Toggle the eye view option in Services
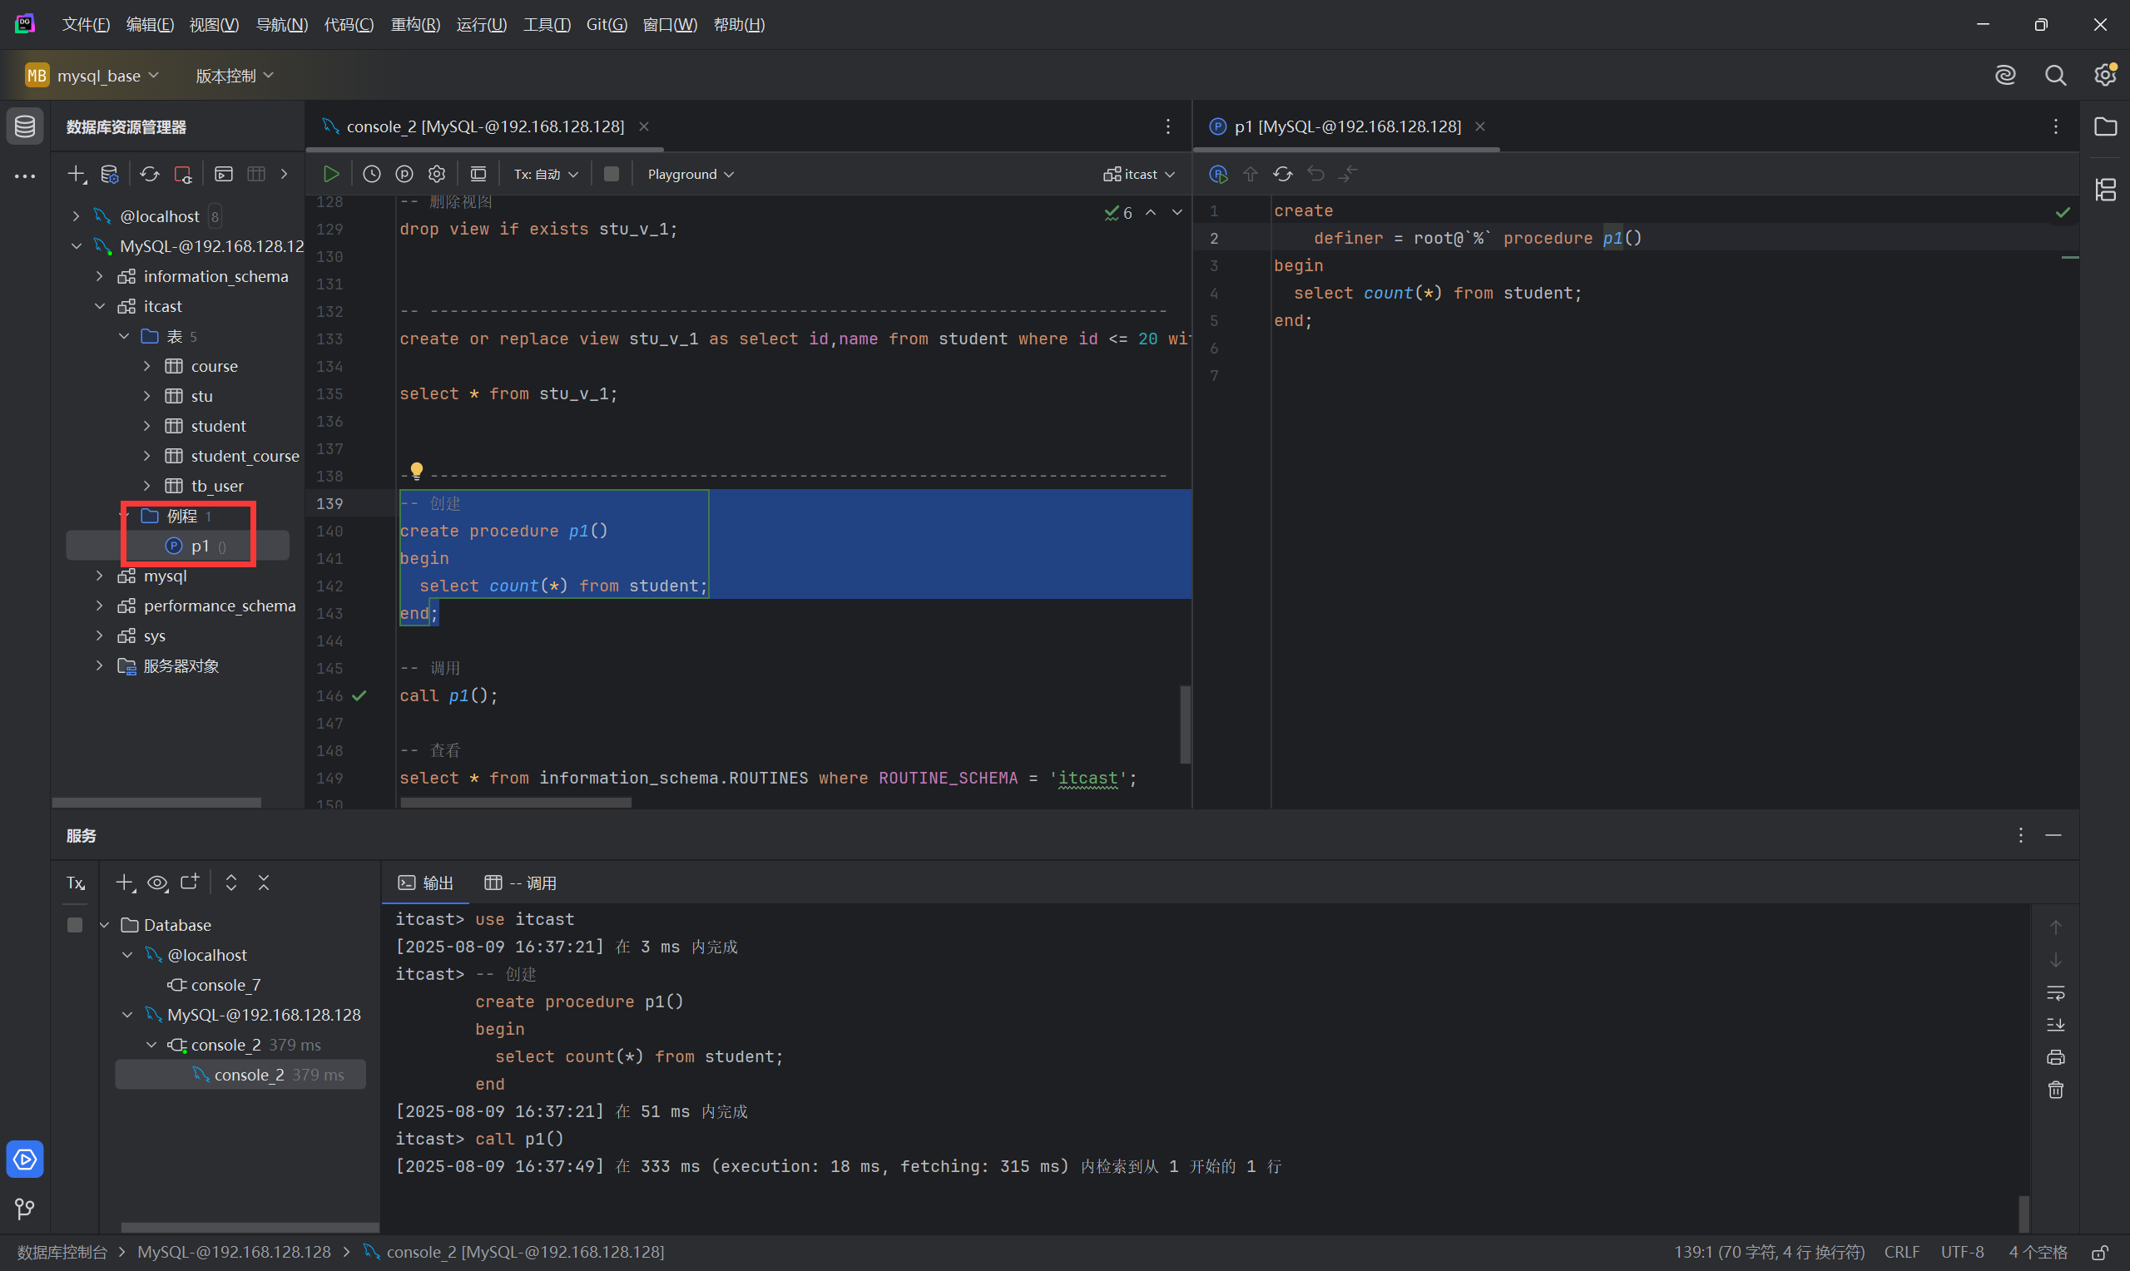Image resolution: width=2130 pixels, height=1271 pixels. click(x=156, y=883)
